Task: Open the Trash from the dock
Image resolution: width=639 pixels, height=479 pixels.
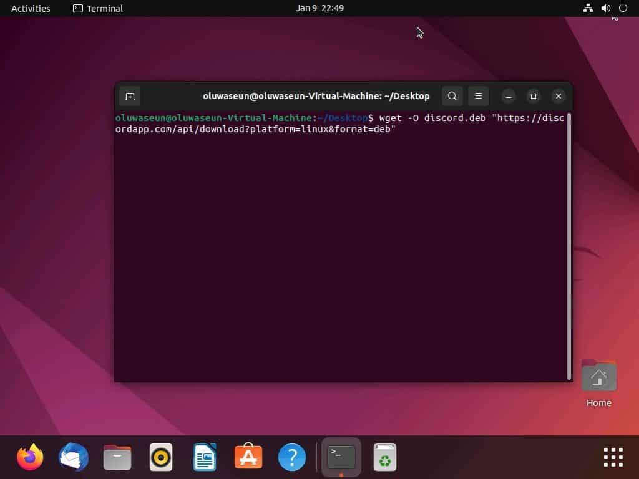Action: (385, 457)
